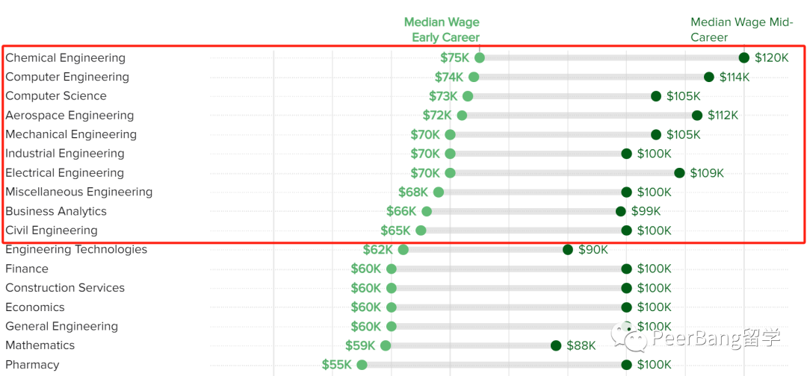This screenshot has height=376, width=807.
Task: Click Engineering Technologies $90K dark dot
Action: (x=568, y=250)
